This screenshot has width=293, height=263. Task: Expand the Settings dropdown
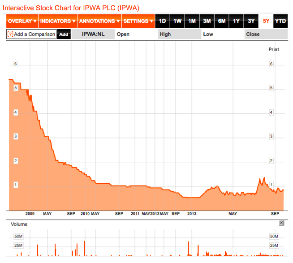coord(138,21)
